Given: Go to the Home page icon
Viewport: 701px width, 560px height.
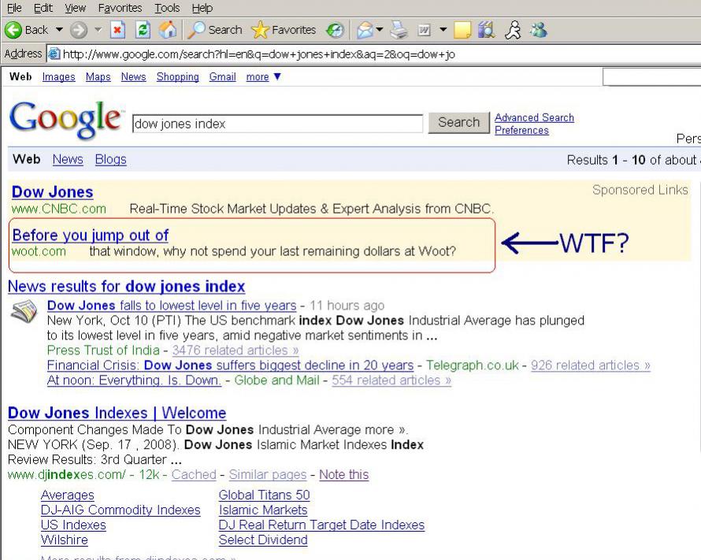Looking at the screenshot, I should [x=168, y=30].
